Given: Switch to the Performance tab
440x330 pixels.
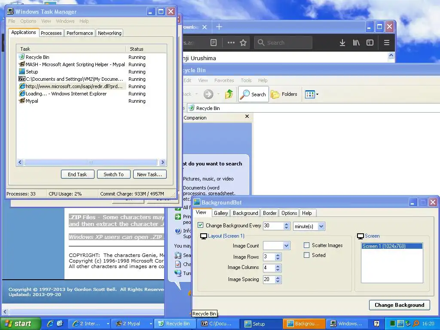Looking at the screenshot, I should 79,33.
